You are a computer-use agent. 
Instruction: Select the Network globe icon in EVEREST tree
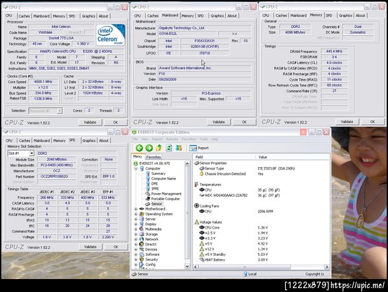[141, 240]
